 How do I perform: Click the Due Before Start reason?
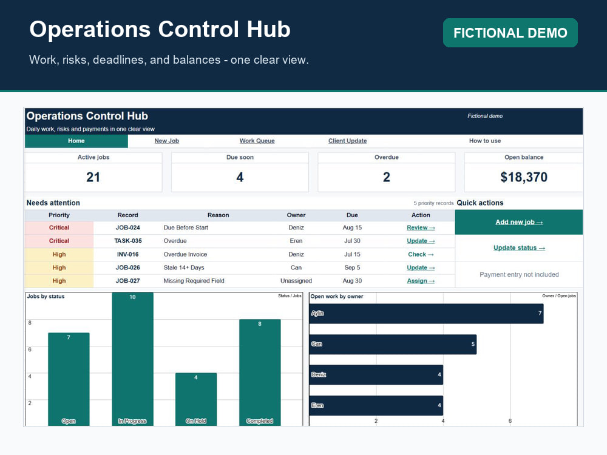pos(186,227)
